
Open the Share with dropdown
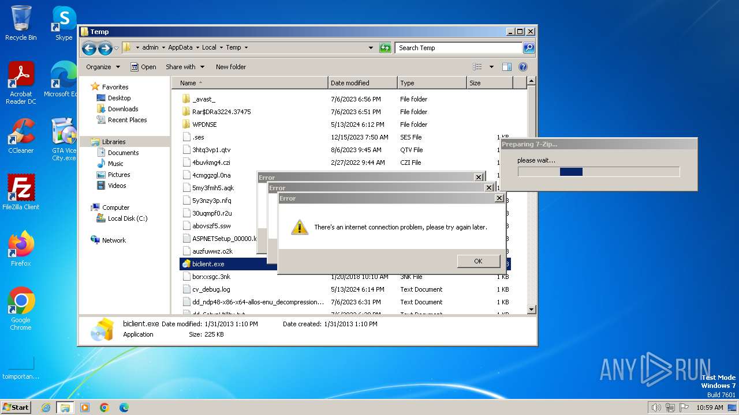point(184,67)
